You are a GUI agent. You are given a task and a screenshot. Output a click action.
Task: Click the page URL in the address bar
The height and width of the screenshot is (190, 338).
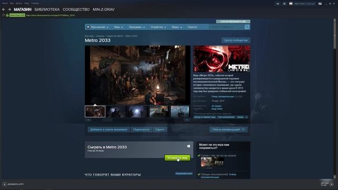(x=51, y=15)
